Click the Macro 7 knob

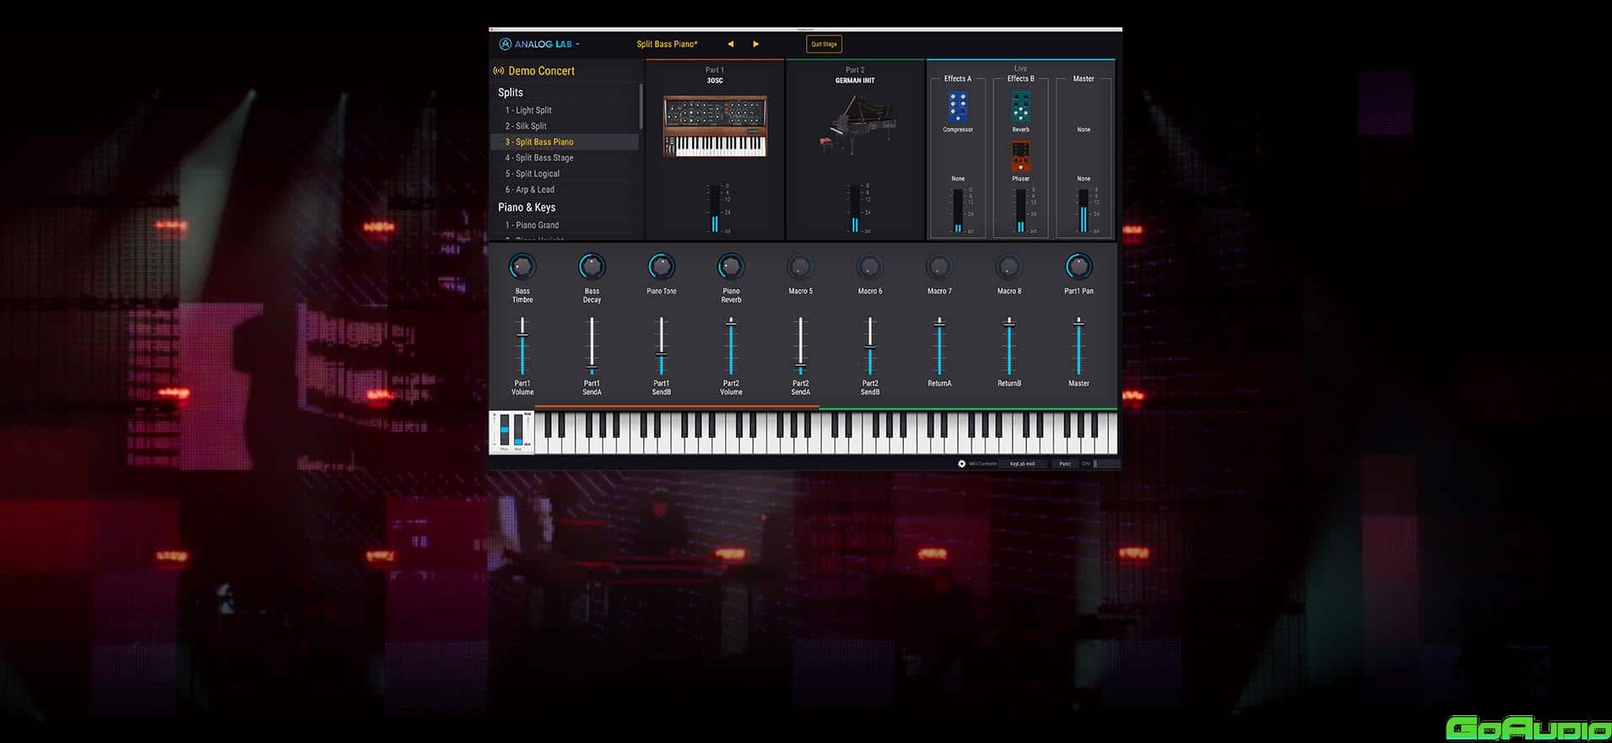939,267
